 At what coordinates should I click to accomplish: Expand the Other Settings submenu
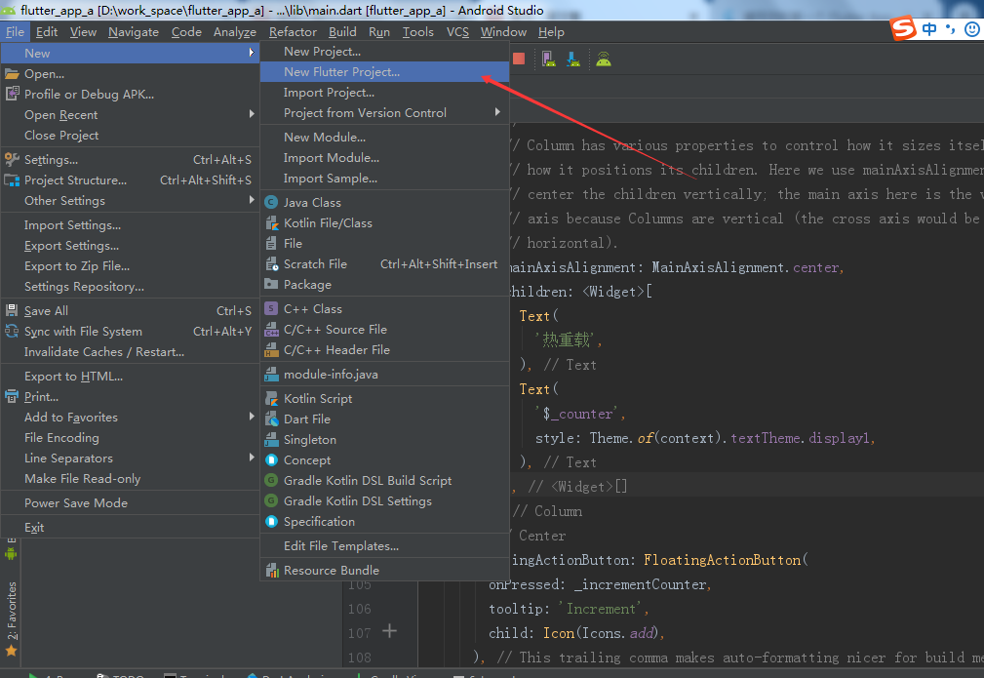130,201
